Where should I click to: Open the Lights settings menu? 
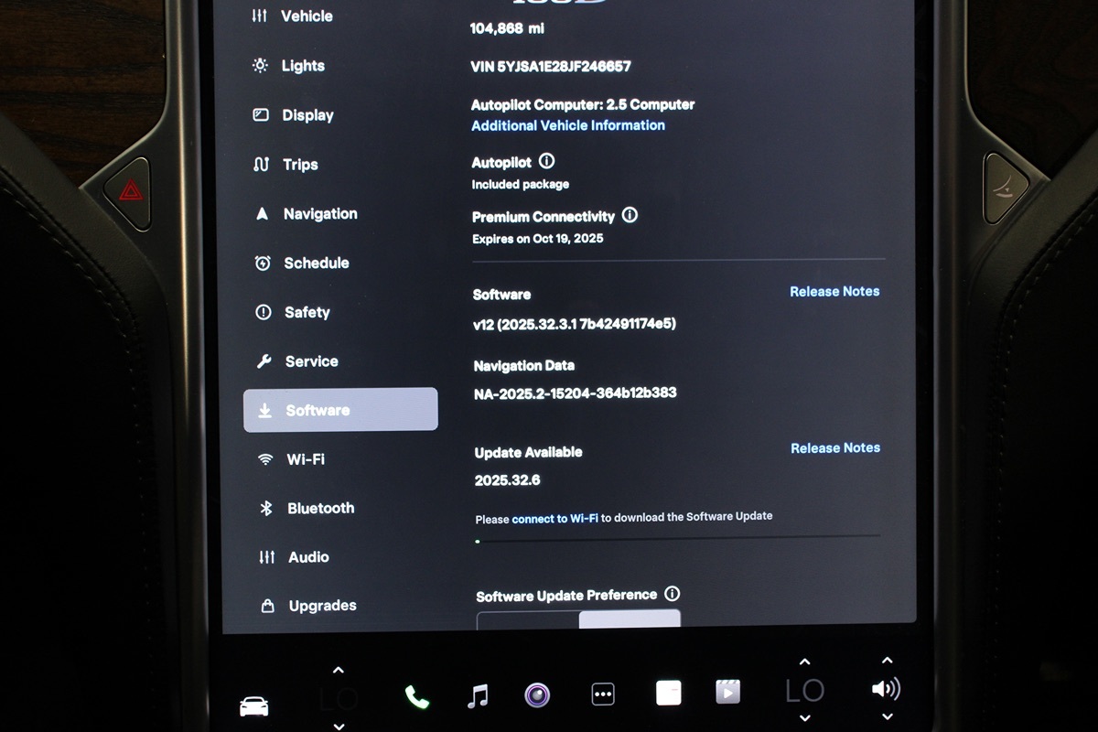289,66
